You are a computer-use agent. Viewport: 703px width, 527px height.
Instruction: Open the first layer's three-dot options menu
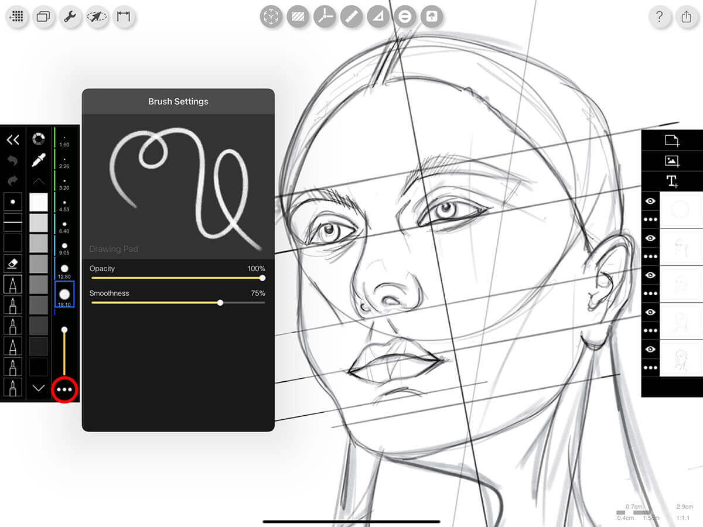tap(650, 220)
